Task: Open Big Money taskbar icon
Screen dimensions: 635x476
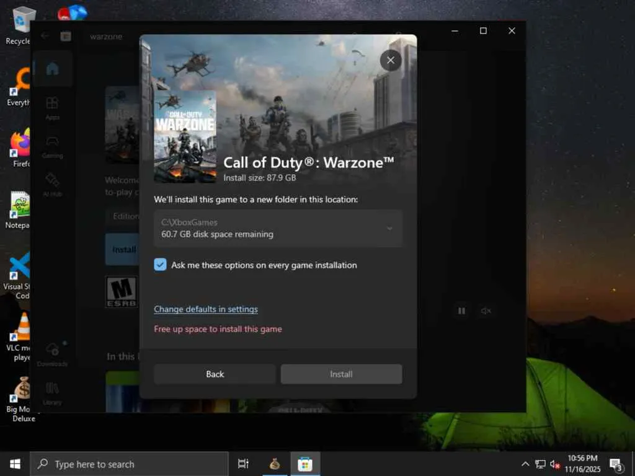Action: click(x=275, y=464)
